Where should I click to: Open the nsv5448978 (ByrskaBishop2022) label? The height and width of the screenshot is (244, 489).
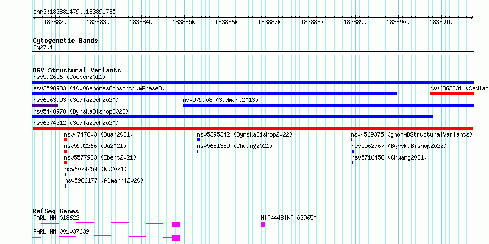click(81, 111)
